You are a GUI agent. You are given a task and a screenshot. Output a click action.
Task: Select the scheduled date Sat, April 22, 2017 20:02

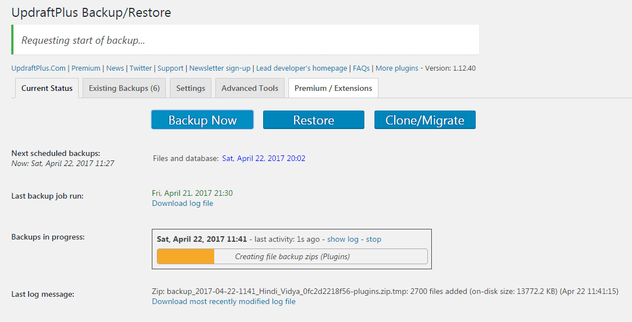click(x=264, y=158)
